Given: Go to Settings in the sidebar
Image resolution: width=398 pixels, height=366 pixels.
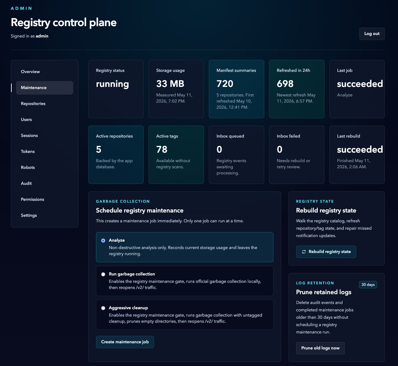Looking at the screenshot, I should click(x=45, y=215).
